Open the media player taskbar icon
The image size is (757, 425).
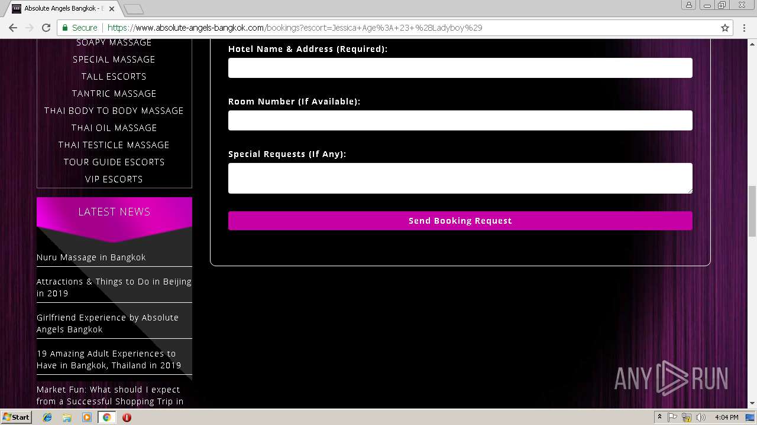pyautogui.click(x=87, y=417)
